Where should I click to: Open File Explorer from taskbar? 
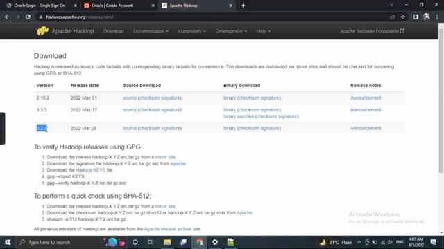pyautogui.click(x=167, y=242)
